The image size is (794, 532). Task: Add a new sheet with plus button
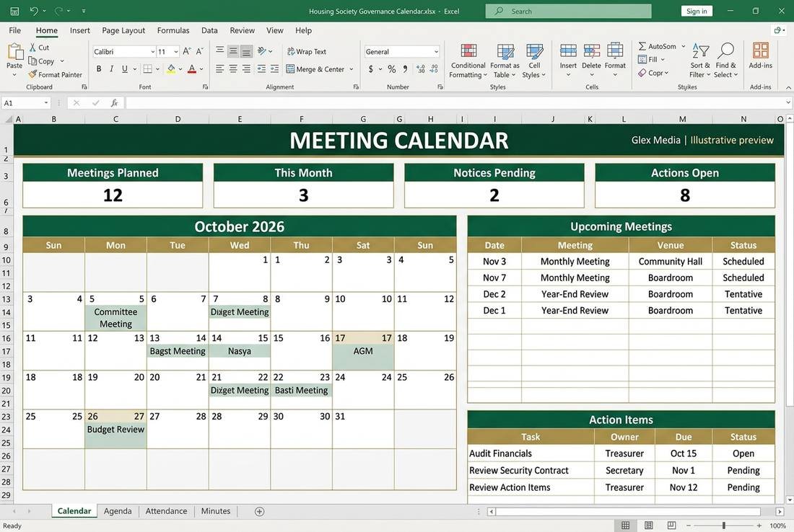pos(259,511)
